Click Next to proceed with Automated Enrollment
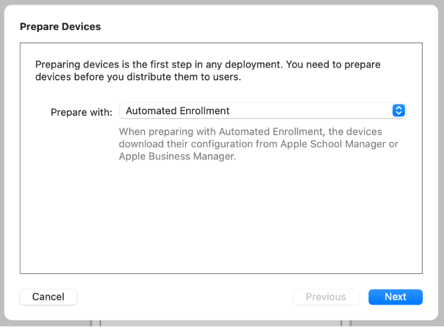The height and width of the screenshot is (327, 444). point(395,297)
